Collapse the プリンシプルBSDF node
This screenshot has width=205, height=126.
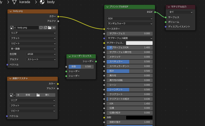(x=107, y=7)
